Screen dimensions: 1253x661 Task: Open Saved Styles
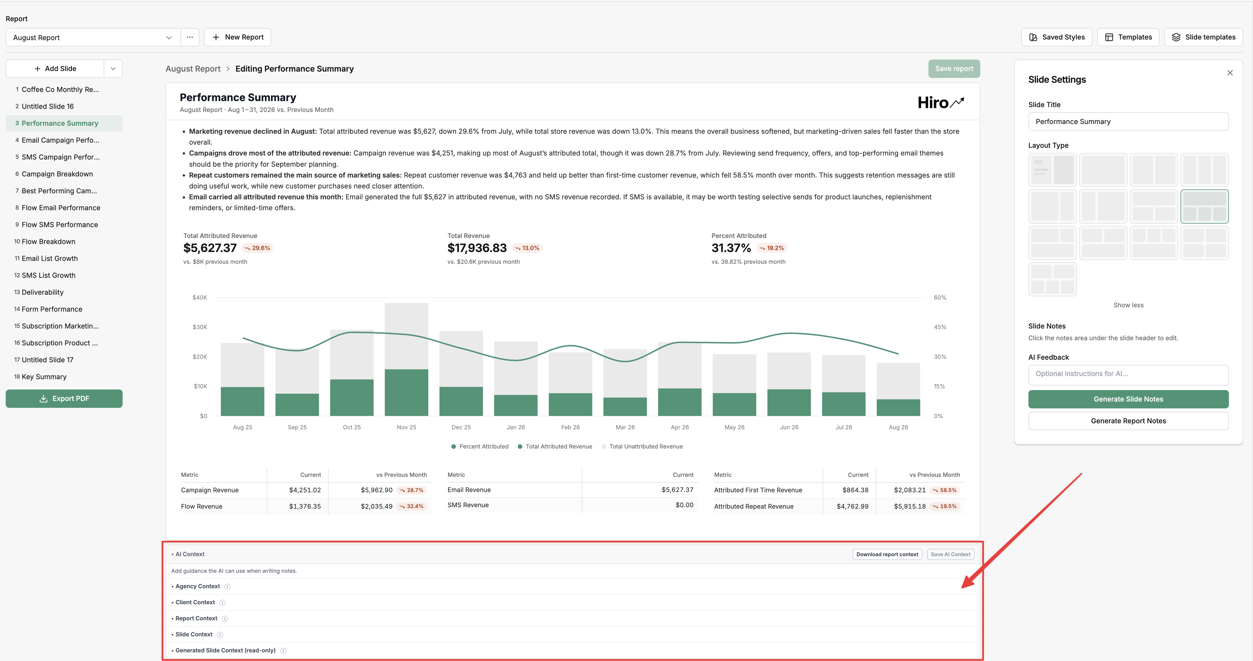(1056, 37)
